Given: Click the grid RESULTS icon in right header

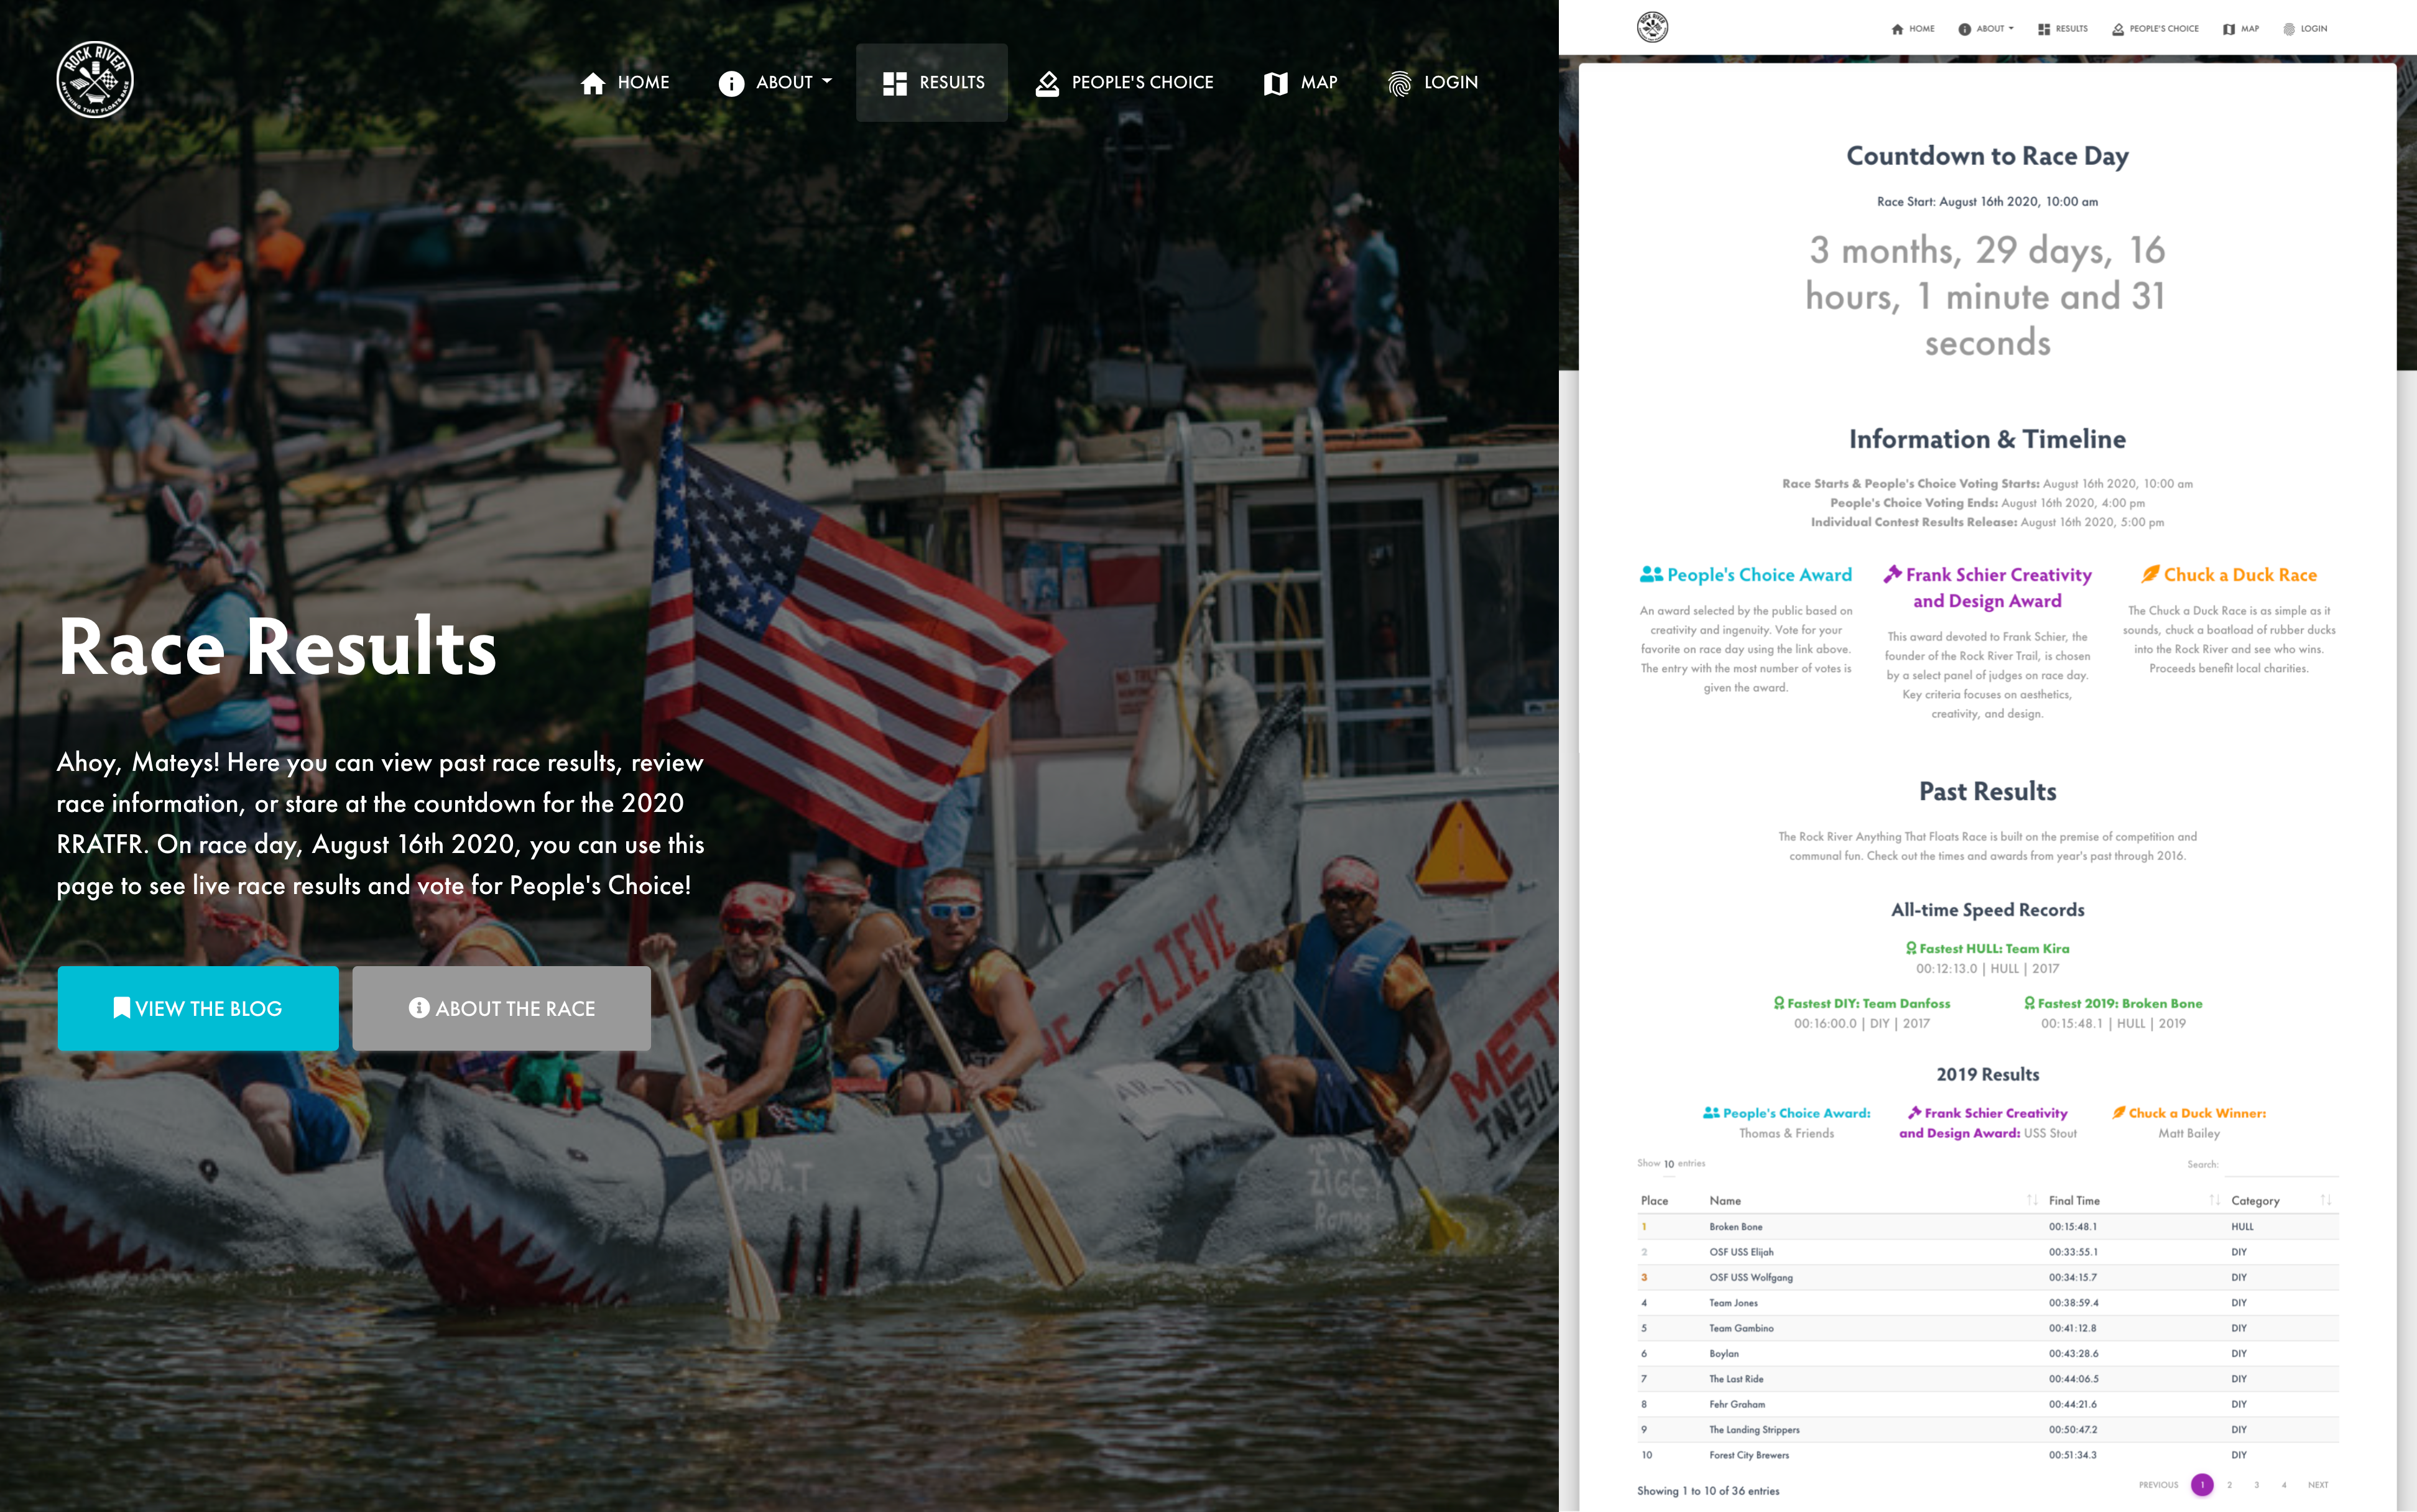Looking at the screenshot, I should 2044,29.
